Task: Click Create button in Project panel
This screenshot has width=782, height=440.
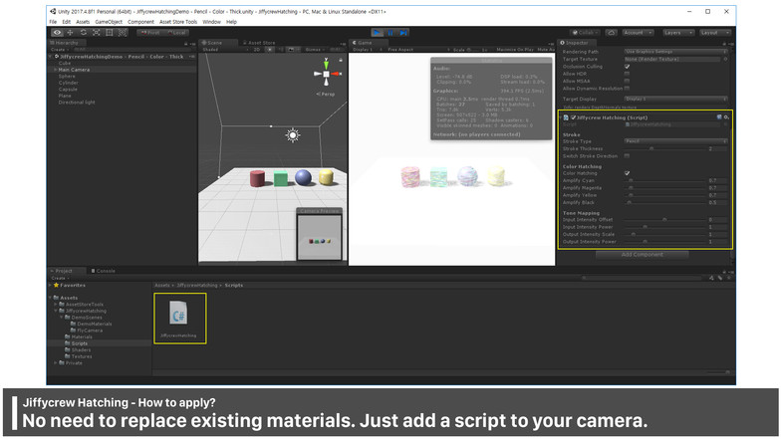Action: click(60, 278)
